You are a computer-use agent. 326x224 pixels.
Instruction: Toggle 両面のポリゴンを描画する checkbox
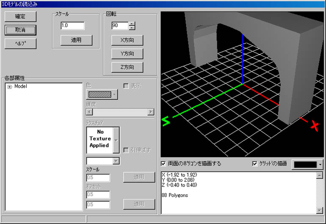(x=163, y=164)
